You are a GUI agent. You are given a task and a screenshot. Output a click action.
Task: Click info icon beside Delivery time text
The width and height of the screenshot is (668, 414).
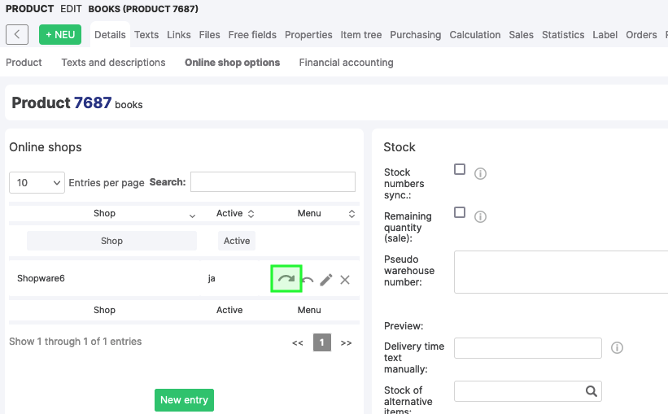[x=617, y=348]
